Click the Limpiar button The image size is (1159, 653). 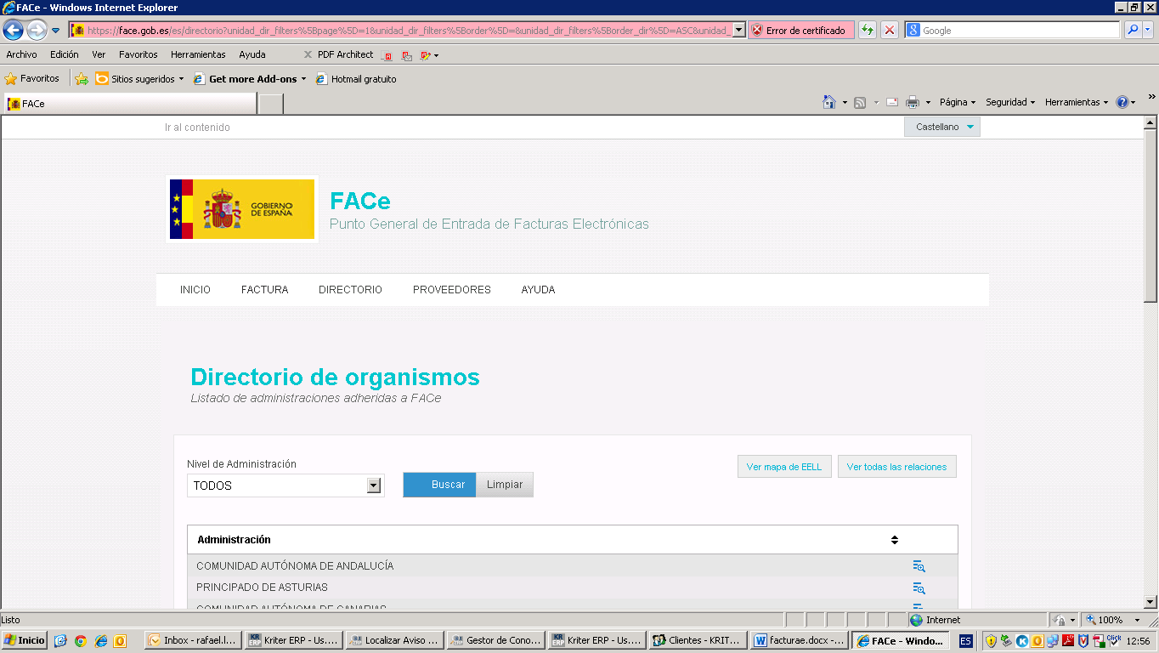[505, 485]
